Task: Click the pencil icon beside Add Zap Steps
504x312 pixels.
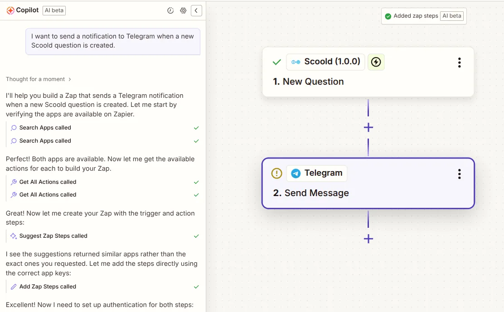Action: point(13,286)
